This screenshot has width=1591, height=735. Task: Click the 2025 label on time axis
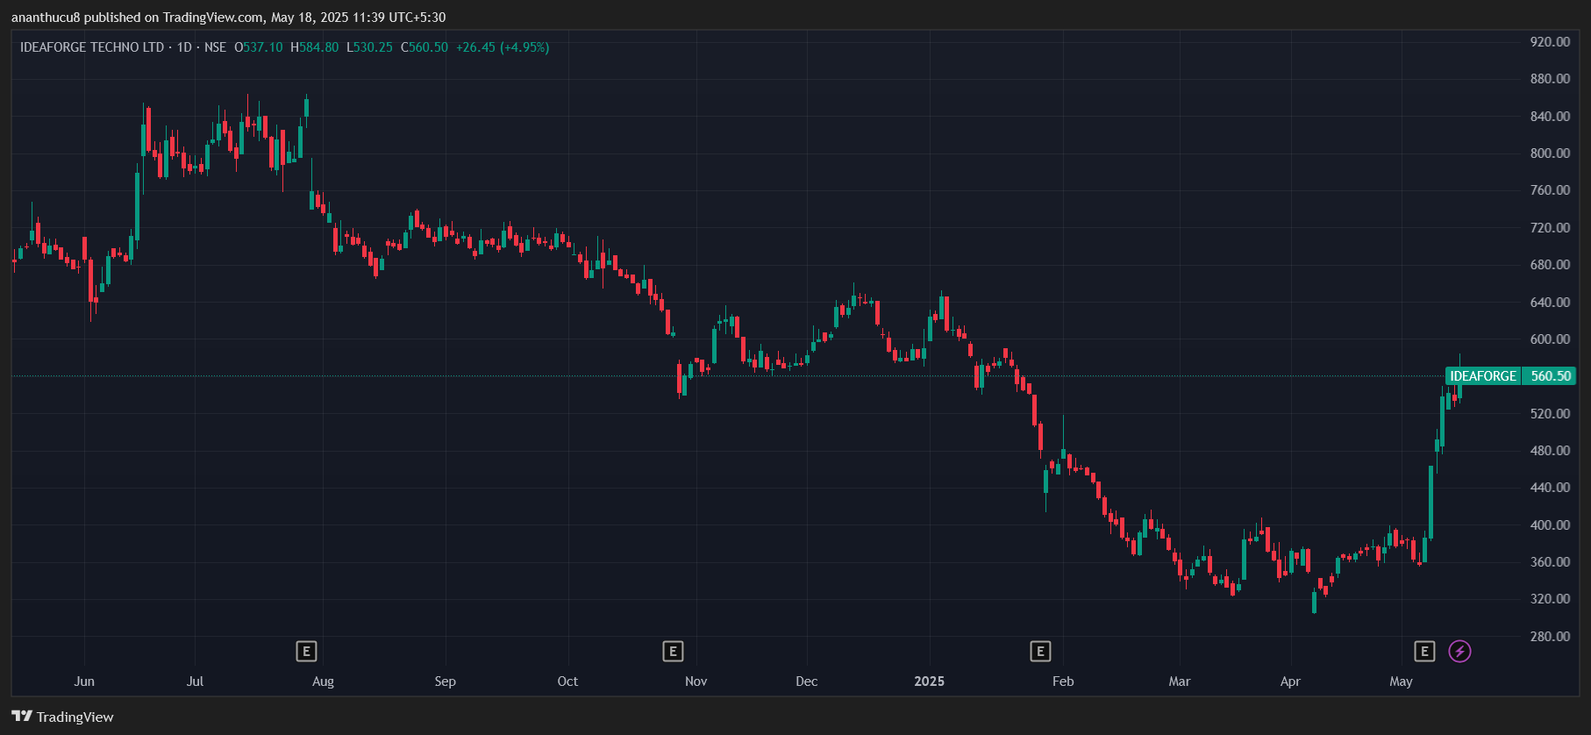point(929,681)
